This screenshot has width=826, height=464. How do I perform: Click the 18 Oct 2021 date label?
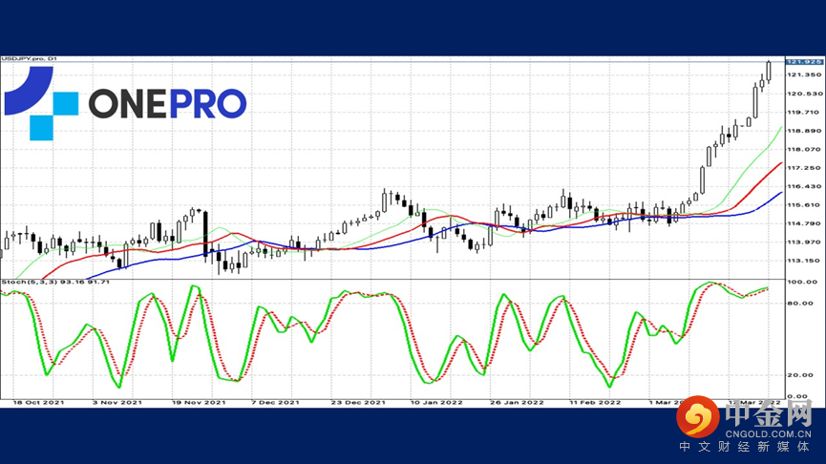click(x=38, y=402)
